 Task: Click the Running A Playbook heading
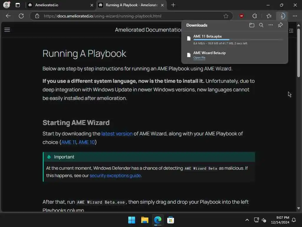click(x=84, y=53)
